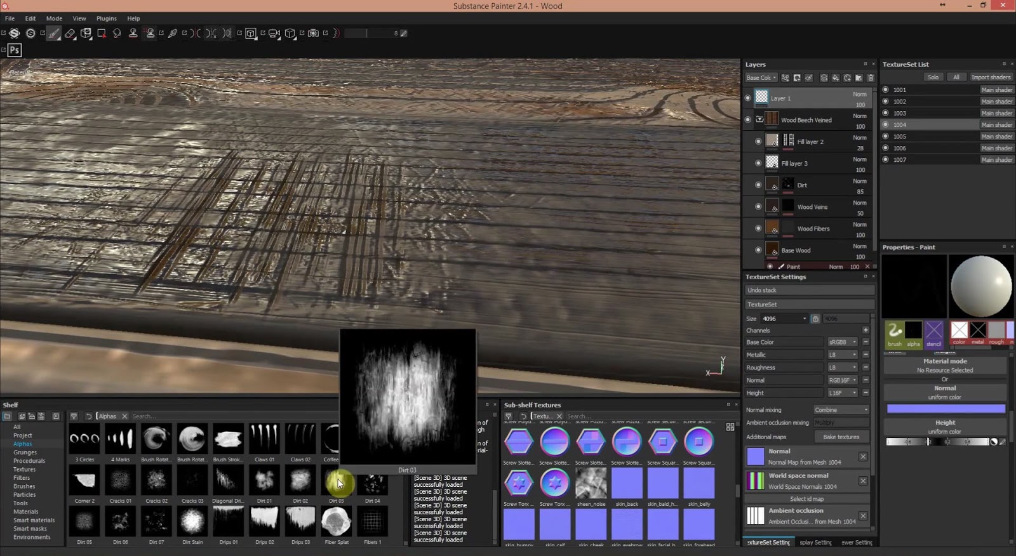Remove the Ambient occlusion additional map

863,516
